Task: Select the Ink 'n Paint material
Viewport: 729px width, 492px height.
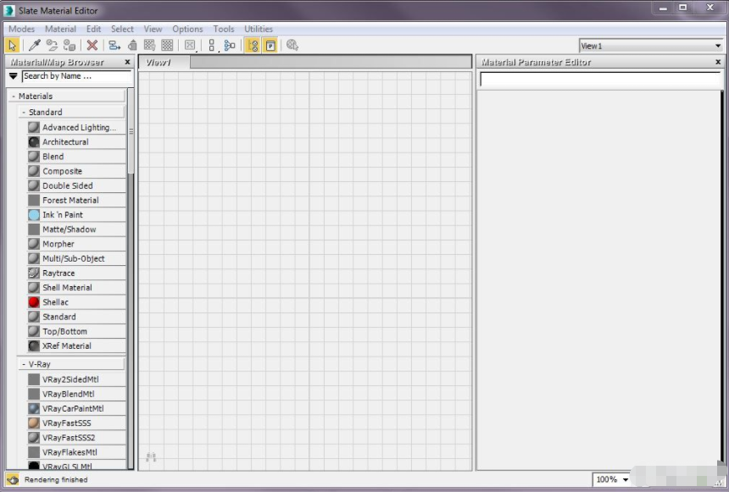Action: click(x=76, y=214)
